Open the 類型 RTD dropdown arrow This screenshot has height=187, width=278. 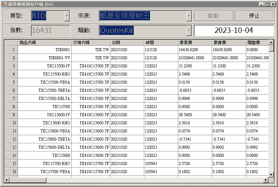67,16
